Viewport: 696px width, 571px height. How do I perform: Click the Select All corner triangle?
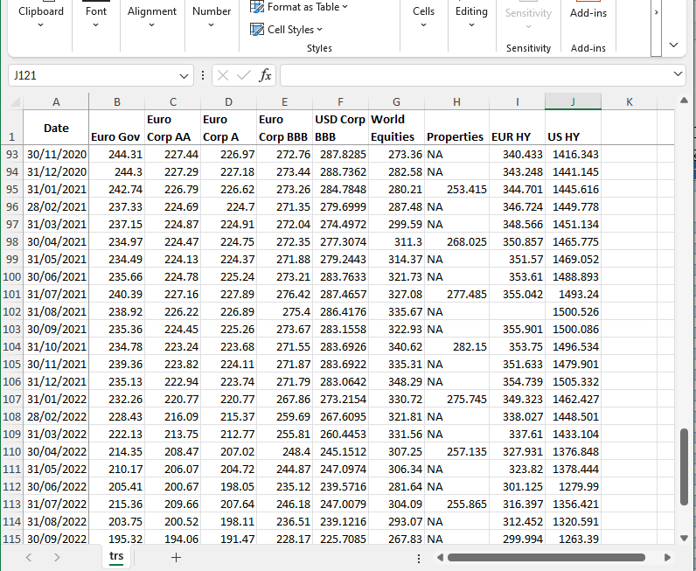point(15,102)
